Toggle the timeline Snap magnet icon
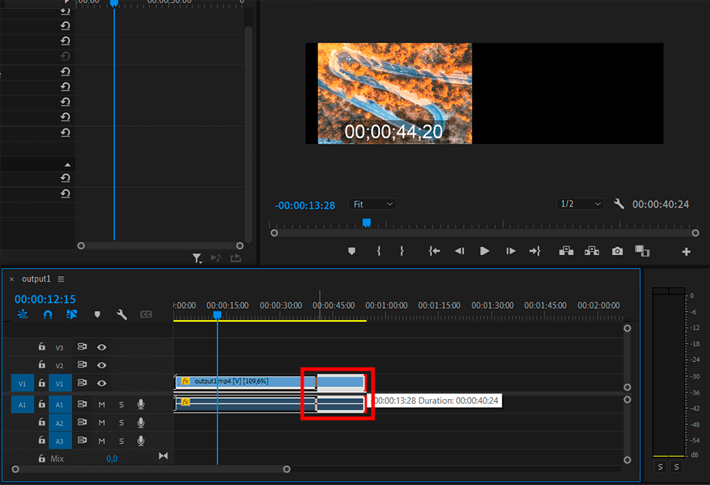 (x=48, y=314)
